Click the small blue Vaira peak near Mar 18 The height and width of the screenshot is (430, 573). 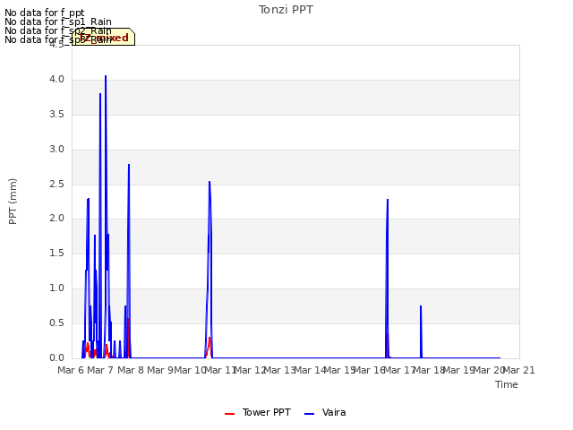tap(421, 306)
